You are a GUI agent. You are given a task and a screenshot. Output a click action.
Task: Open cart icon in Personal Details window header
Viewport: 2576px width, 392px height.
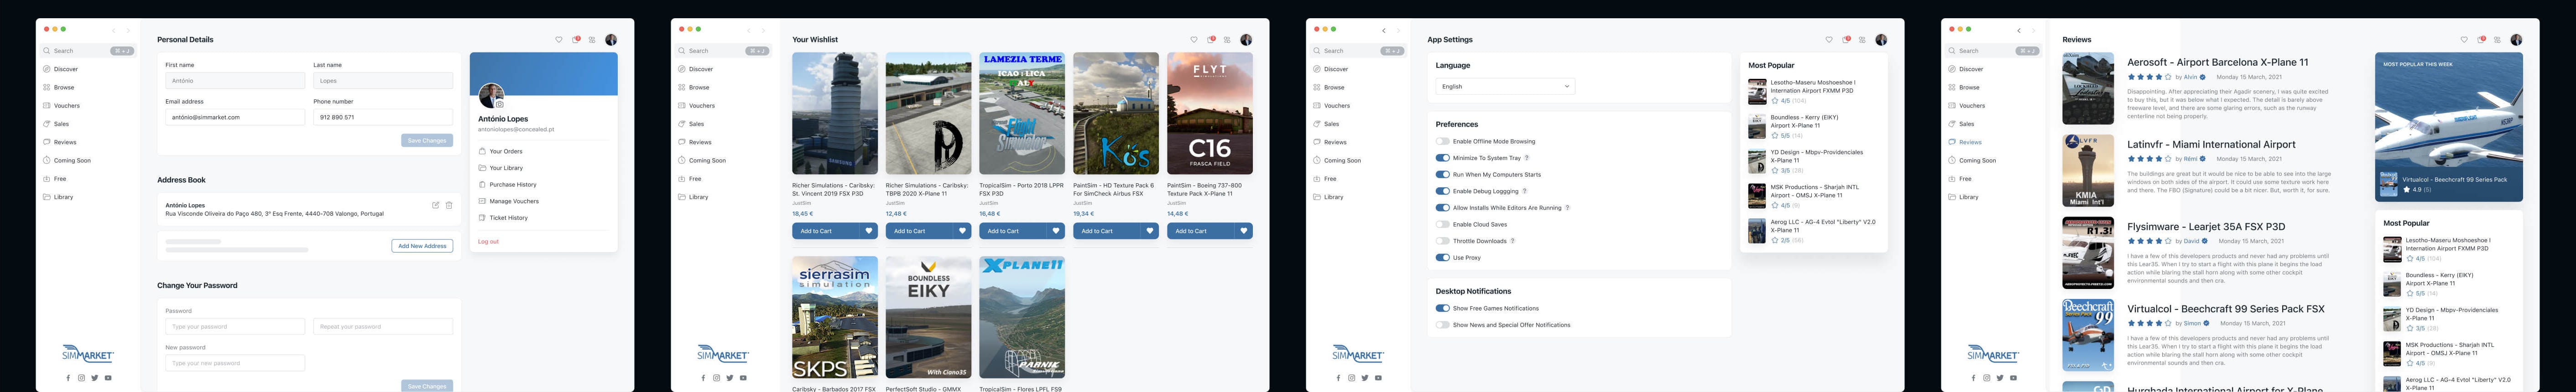[x=576, y=40]
